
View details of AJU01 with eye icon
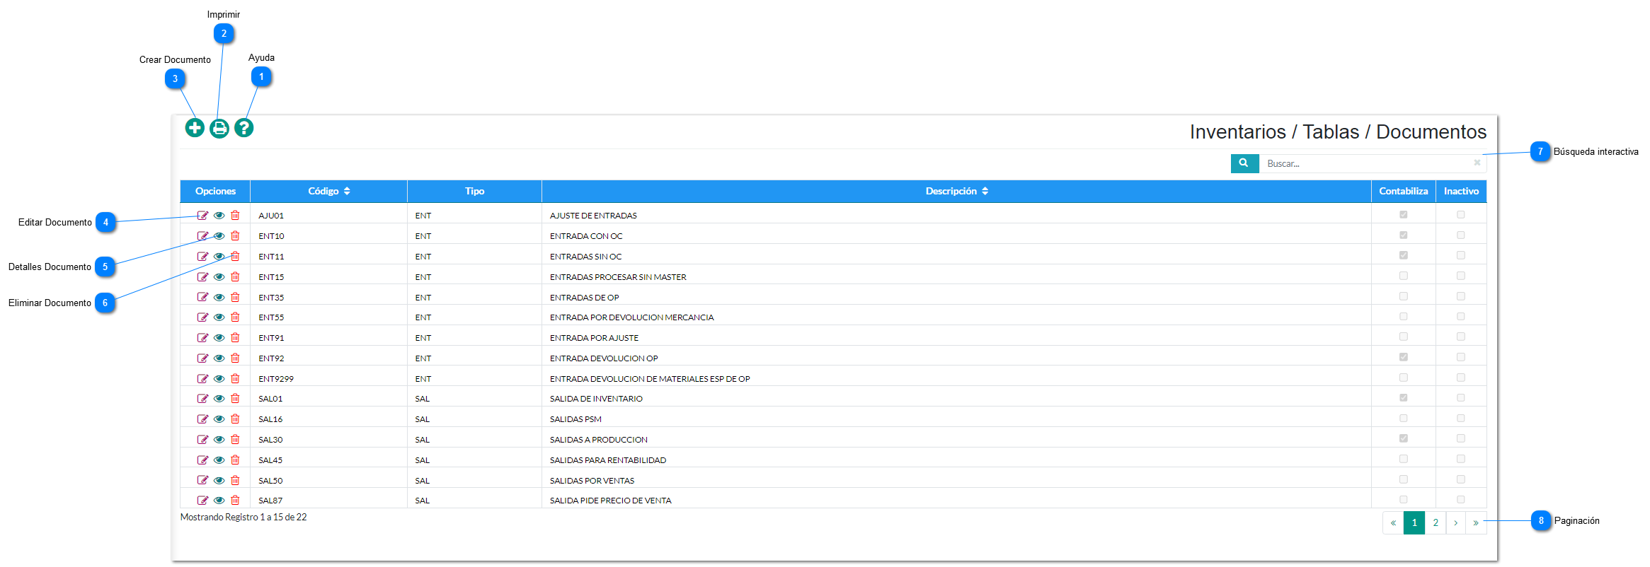click(x=219, y=216)
